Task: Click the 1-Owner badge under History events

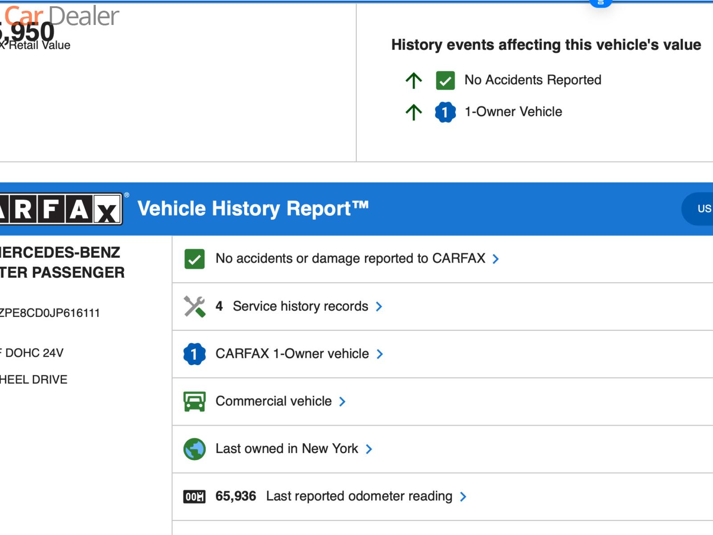Action: [445, 112]
